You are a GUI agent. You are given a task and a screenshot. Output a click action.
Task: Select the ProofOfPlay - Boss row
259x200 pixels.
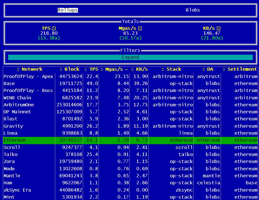(130, 91)
